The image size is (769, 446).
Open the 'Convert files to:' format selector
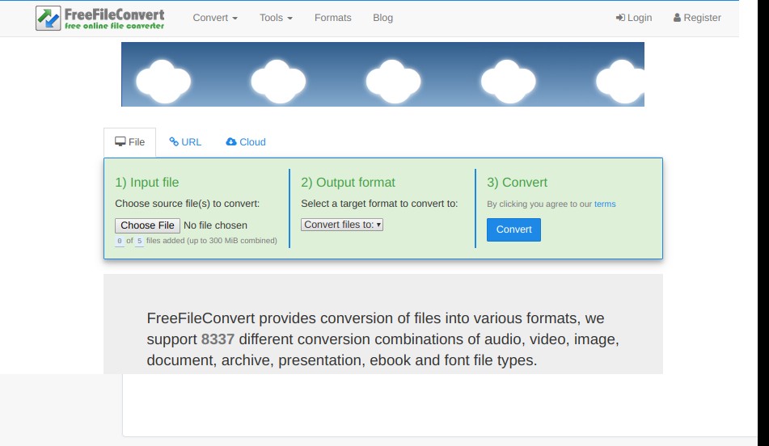[x=341, y=225]
